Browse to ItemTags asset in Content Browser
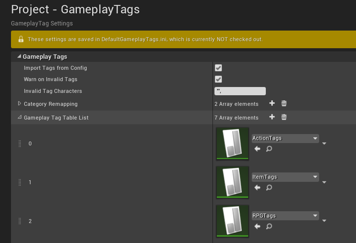This screenshot has height=243, width=356. (269, 188)
